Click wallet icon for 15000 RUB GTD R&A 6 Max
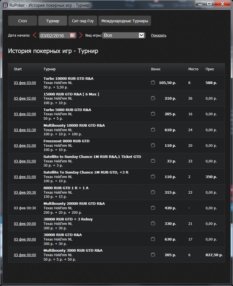The width and height of the screenshot is (233, 286). coord(153,98)
